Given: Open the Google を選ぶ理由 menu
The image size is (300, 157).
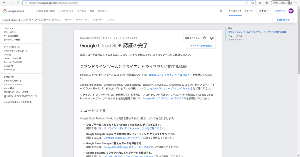Looking at the screenshot, I should (45, 11).
